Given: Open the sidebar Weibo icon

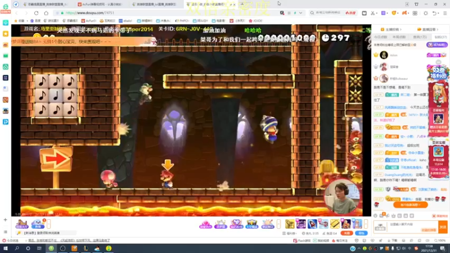Looking at the screenshot, I should (6, 45).
